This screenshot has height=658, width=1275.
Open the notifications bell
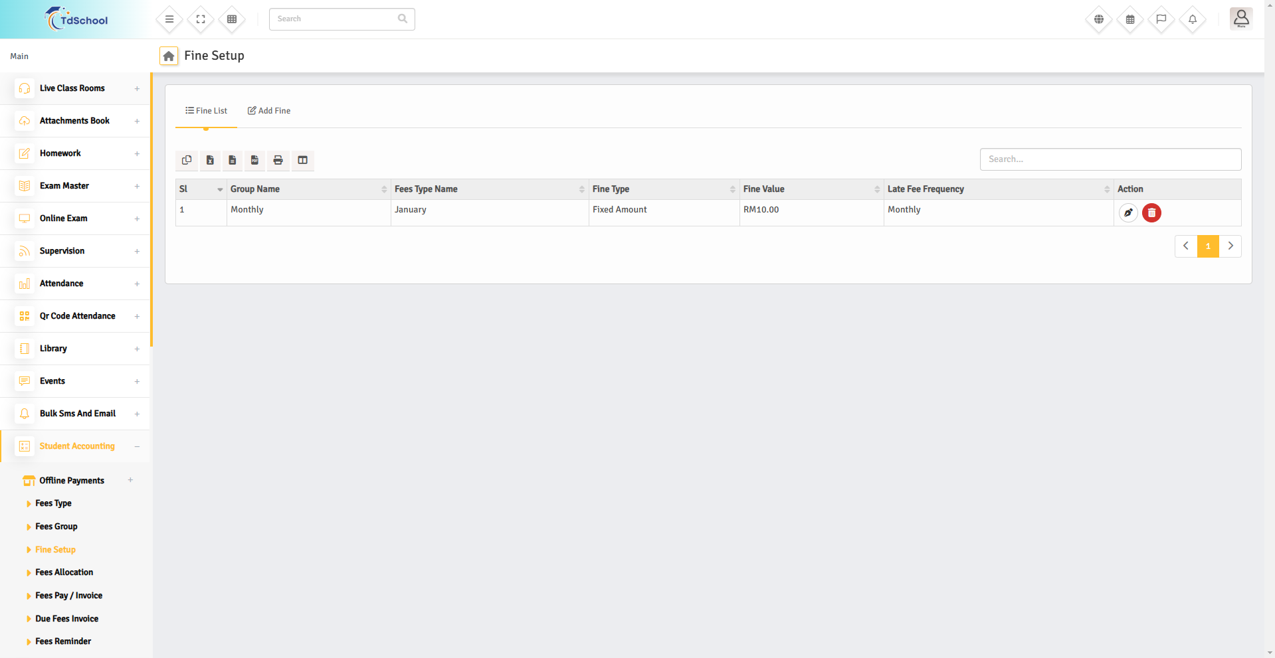[x=1192, y=19]
